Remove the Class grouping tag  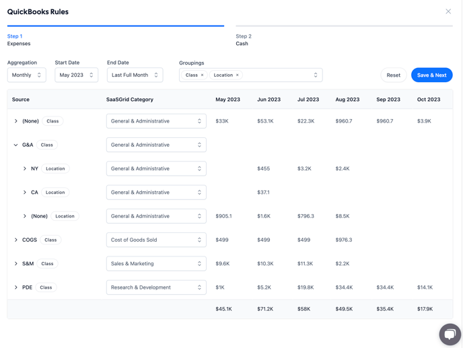(x=202, y=75)
